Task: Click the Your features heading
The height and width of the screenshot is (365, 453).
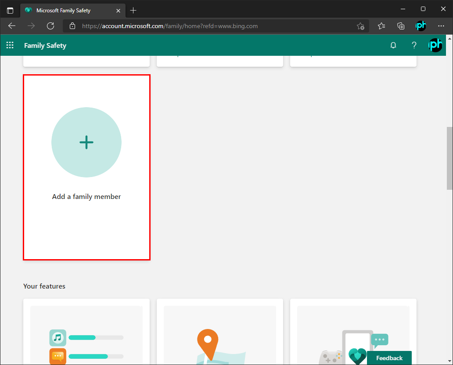Action: click(44, 286)
